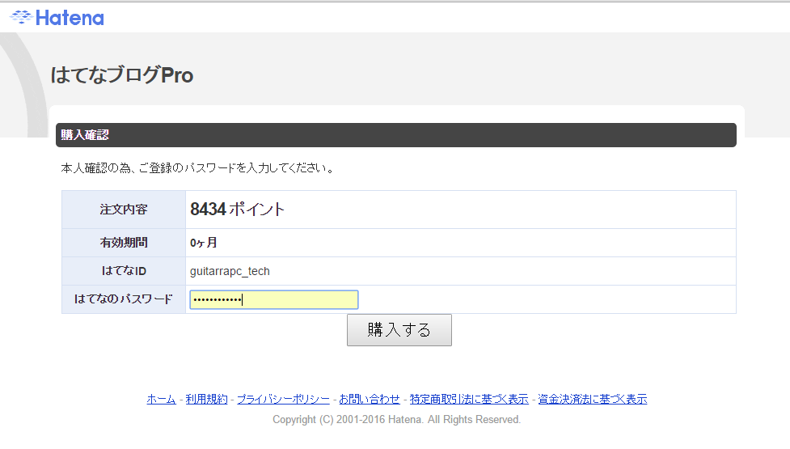This screenshot has height=449, width=790.
Task: Open the 資金決済法に基づく表示 link
Action: pos(593,399)
